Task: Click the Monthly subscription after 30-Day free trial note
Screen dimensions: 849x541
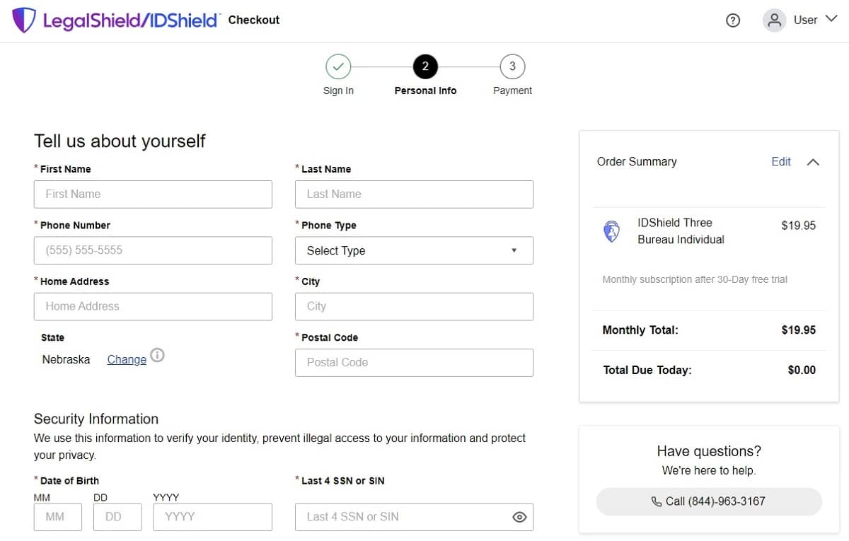Action: pos(695,279)
